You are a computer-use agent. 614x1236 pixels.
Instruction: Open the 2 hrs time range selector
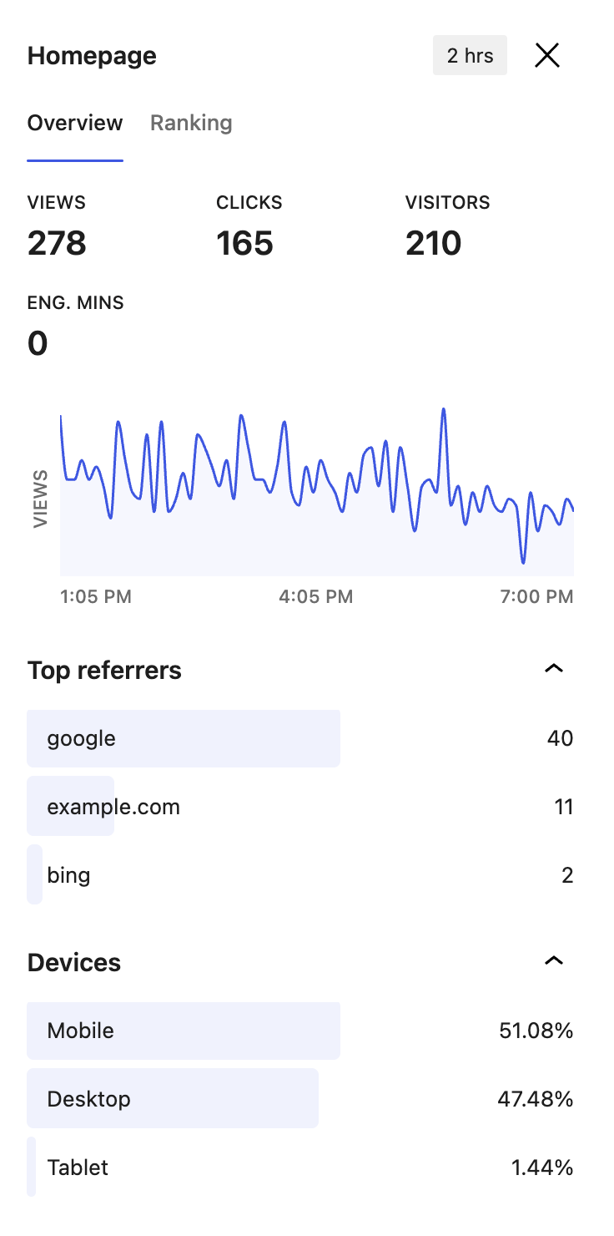(x=470, y=56)
